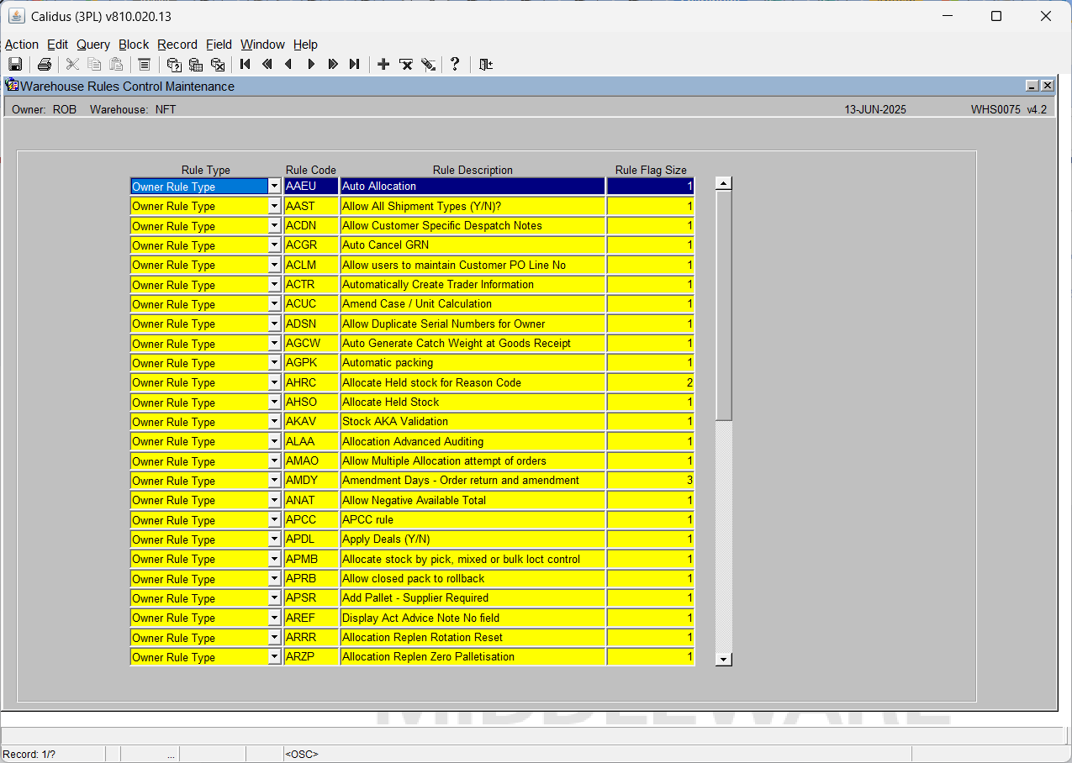Insert new record with plus icon
This screenshot has height=763, width=1072.
coord(383,65)
